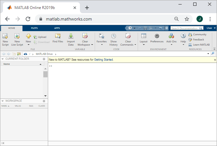
Task: Show the command History
Action: tap(113, 39)
